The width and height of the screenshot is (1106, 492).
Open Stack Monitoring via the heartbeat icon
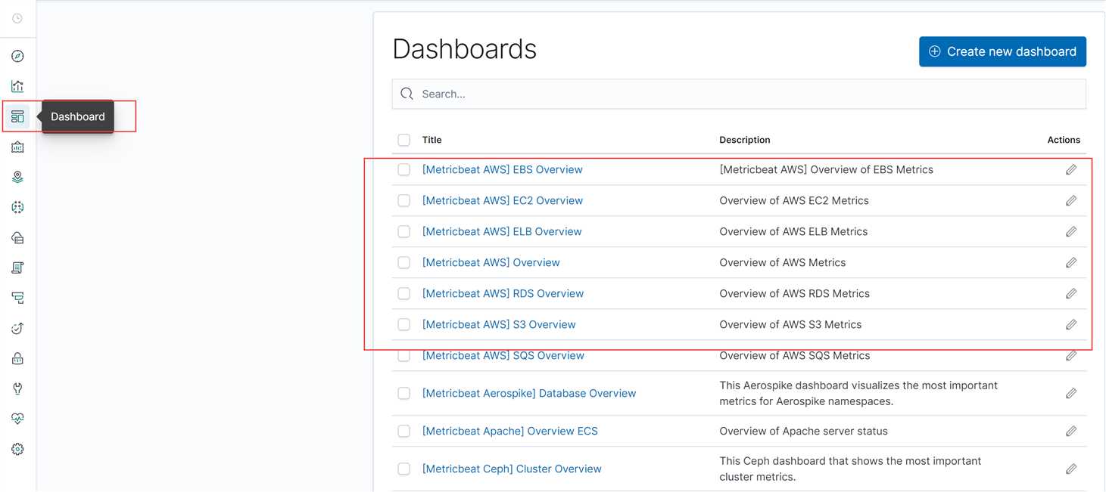point(17,419)
